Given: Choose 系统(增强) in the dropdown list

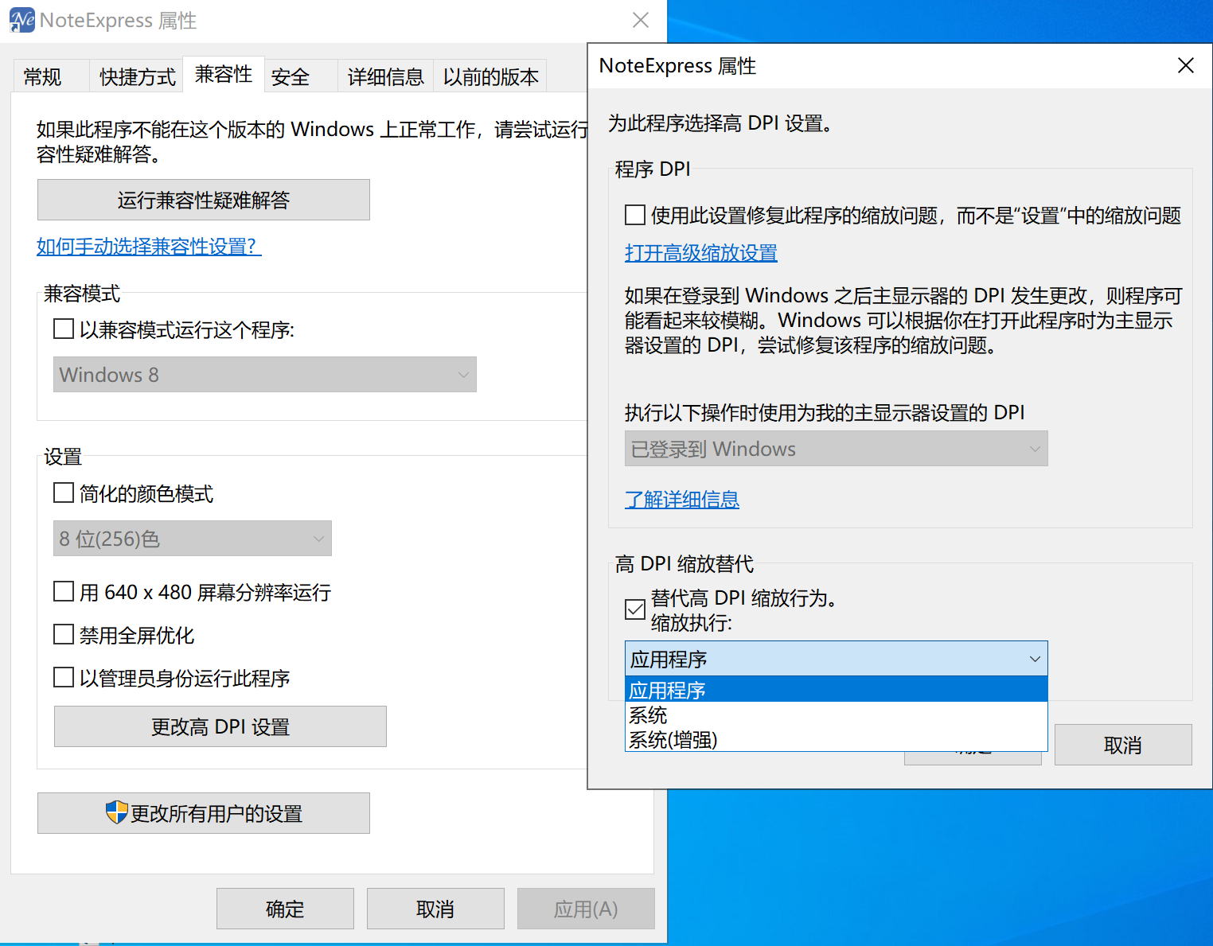Looking at the screenshot, I should tap(837, 739).
